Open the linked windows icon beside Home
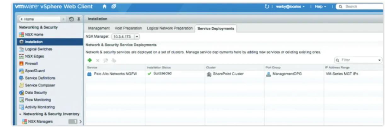385x127 pixels. coord(113,7)
